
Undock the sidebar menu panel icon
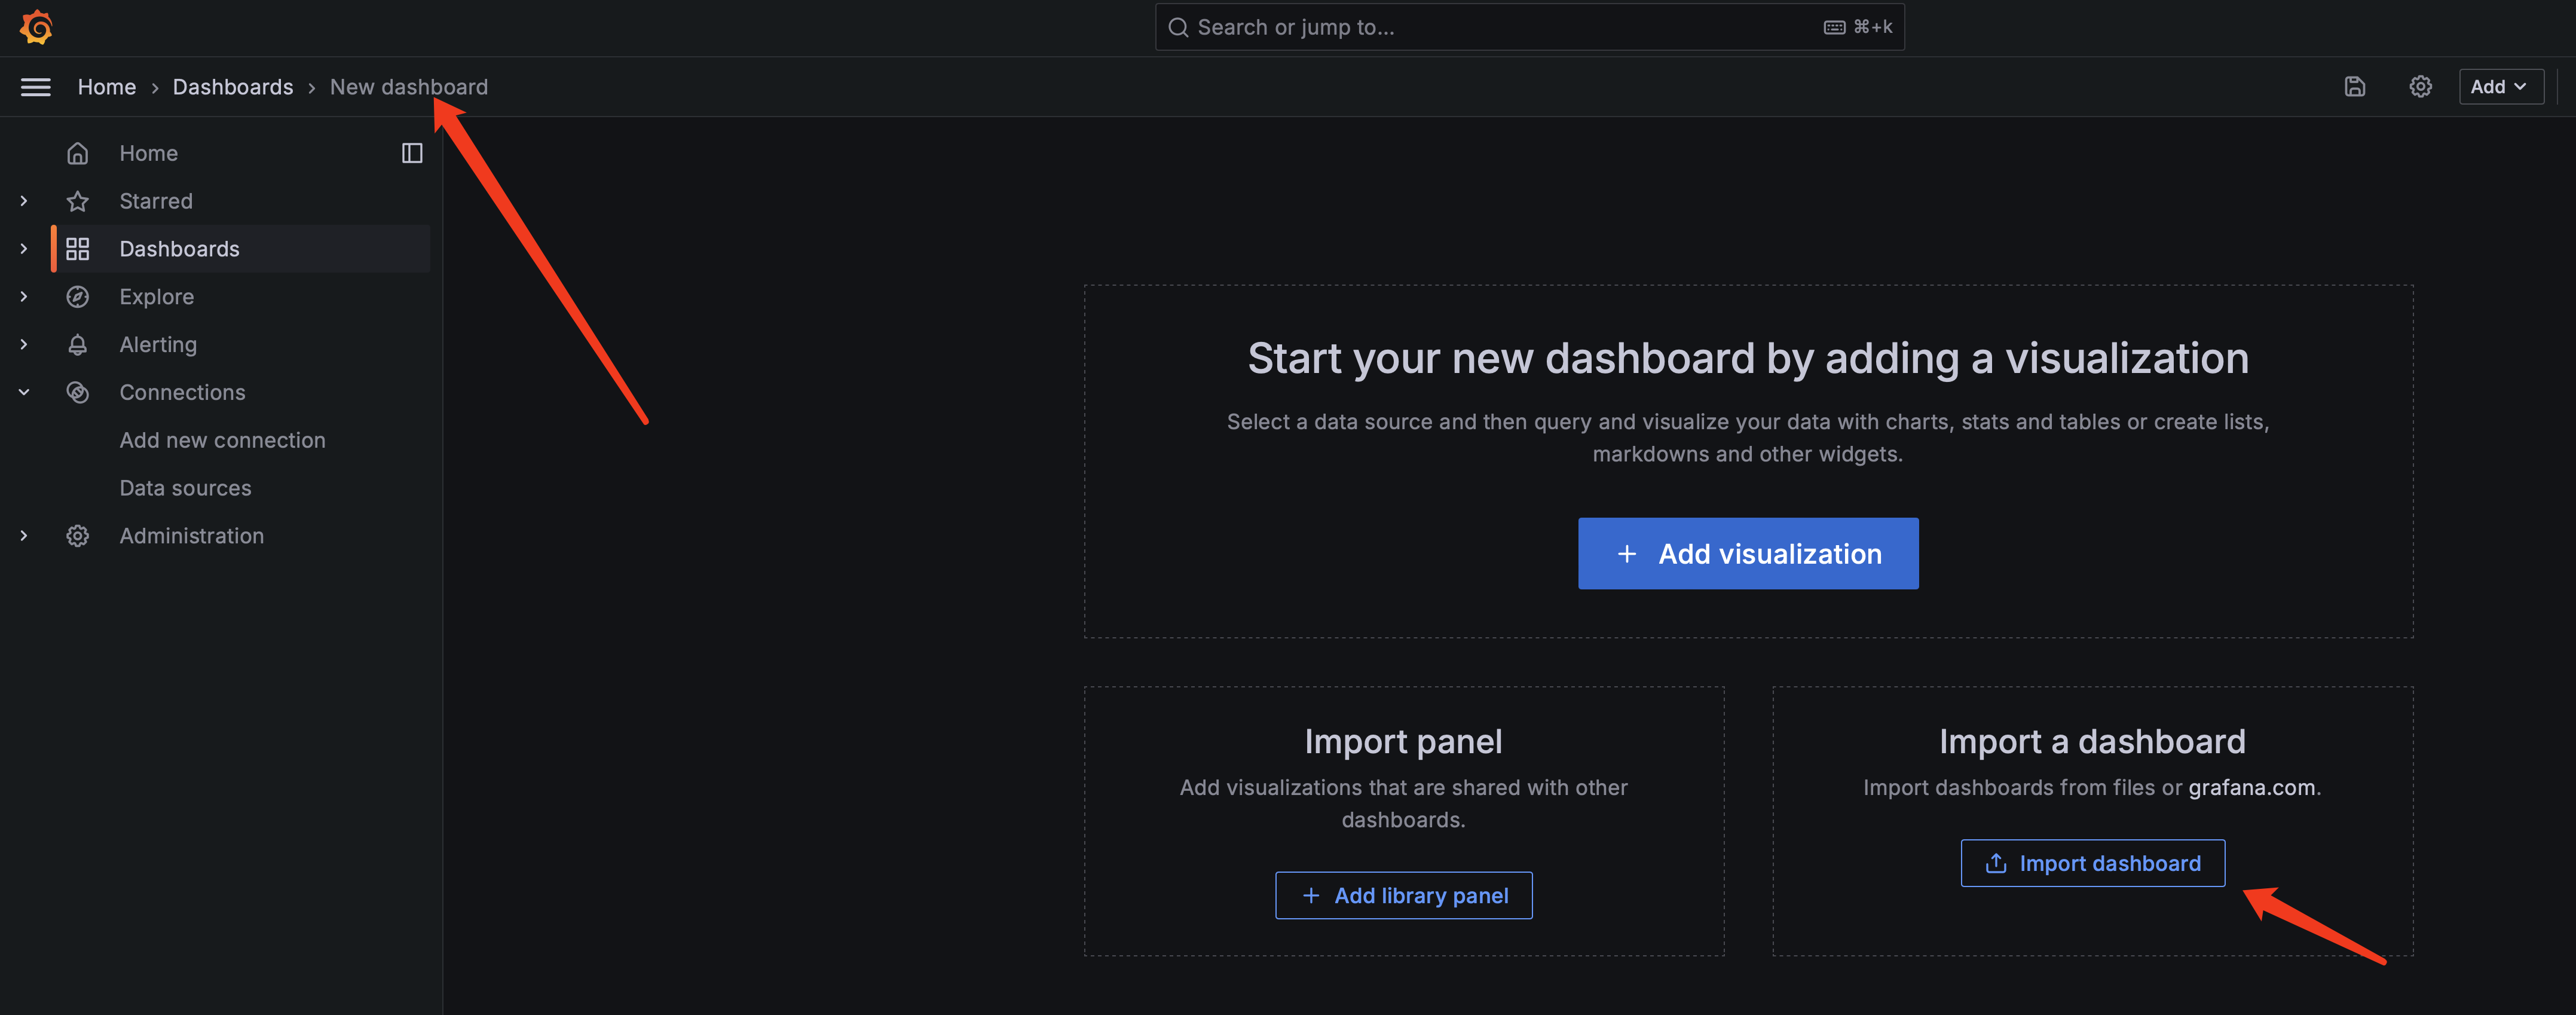point(412,153)
